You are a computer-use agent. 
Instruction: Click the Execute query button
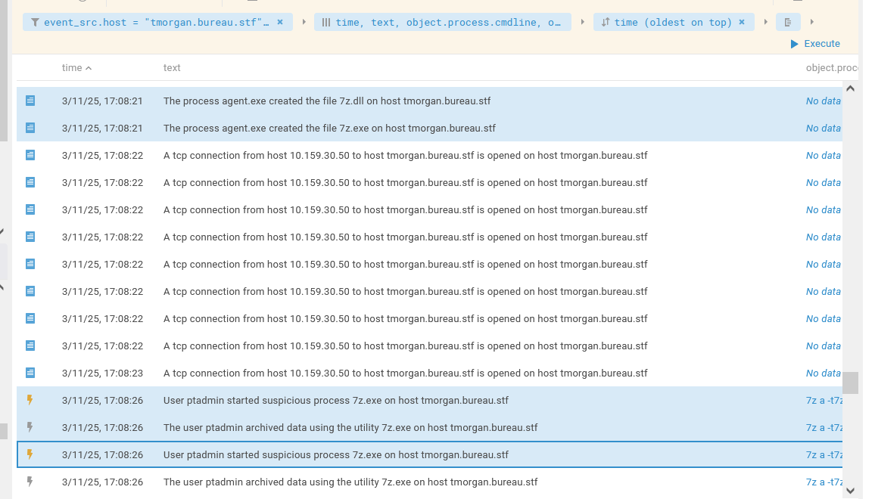[815, 44]
